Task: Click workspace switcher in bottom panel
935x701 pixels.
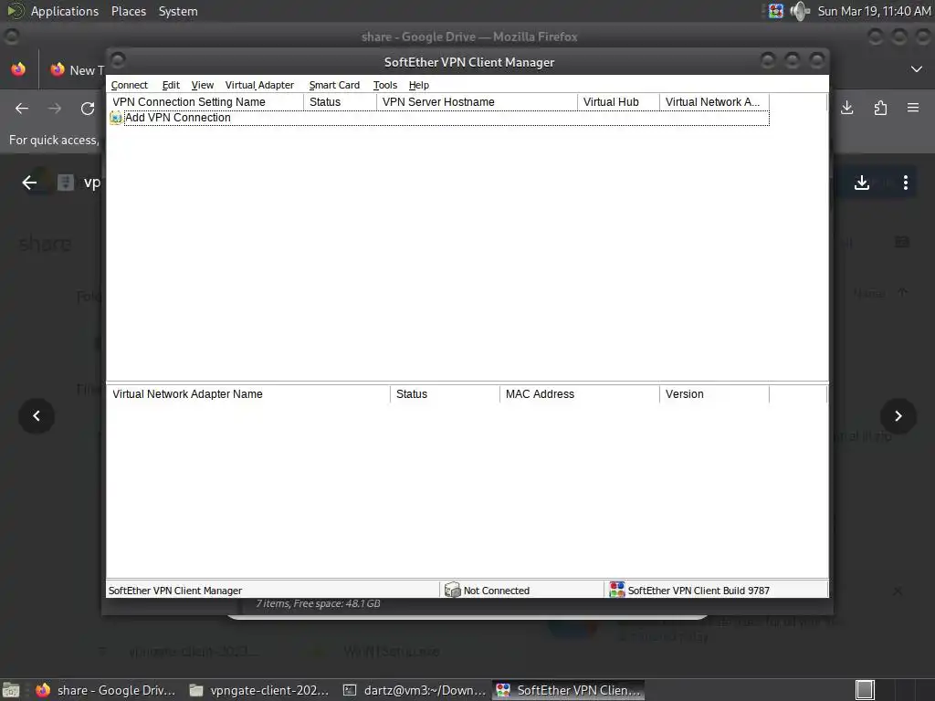Action: [x=865, y=690]
